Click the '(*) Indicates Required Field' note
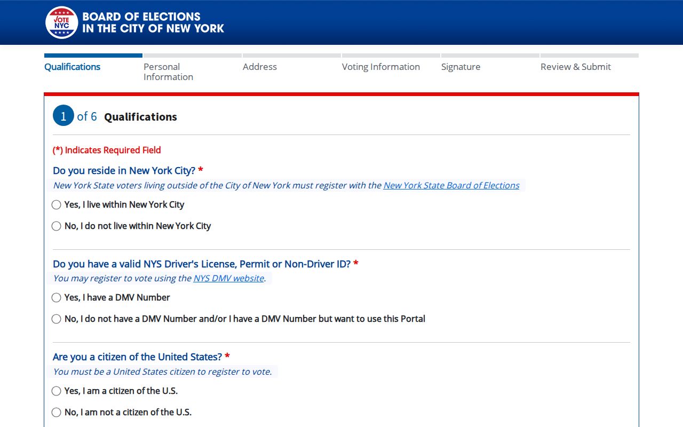The width and height of the screenshot is (683, 427). pyautogui.click(x=107, y=150)
